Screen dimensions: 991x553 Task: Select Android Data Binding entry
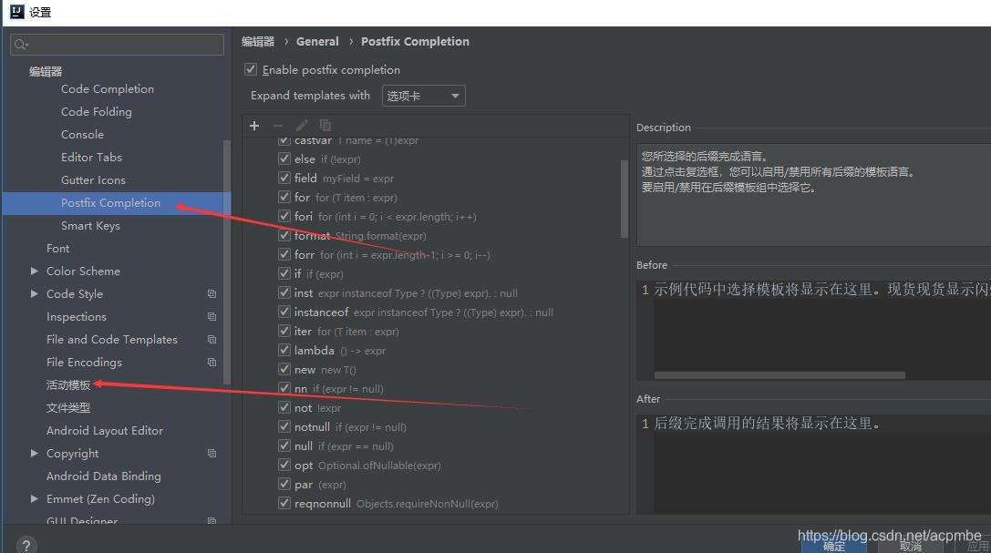[x=104, y=476]
